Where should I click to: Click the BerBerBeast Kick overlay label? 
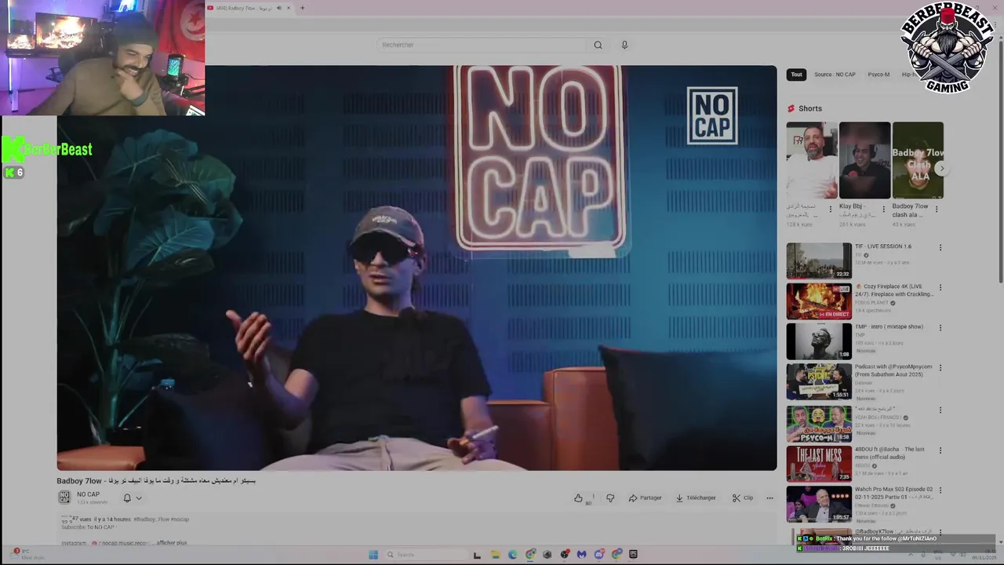[x=47, y=149]
